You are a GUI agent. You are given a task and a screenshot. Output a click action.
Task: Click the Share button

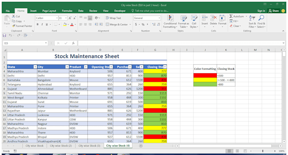click(x=274, y=11)
